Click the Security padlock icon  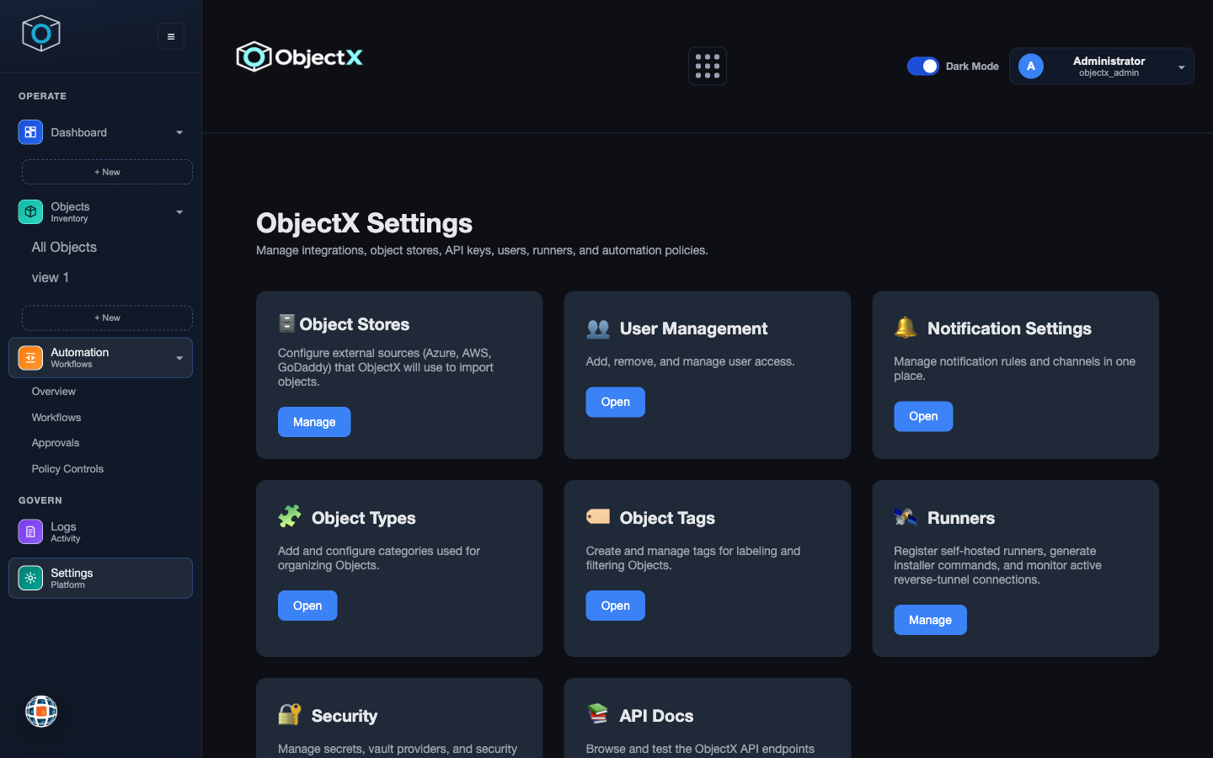(290, 714)
